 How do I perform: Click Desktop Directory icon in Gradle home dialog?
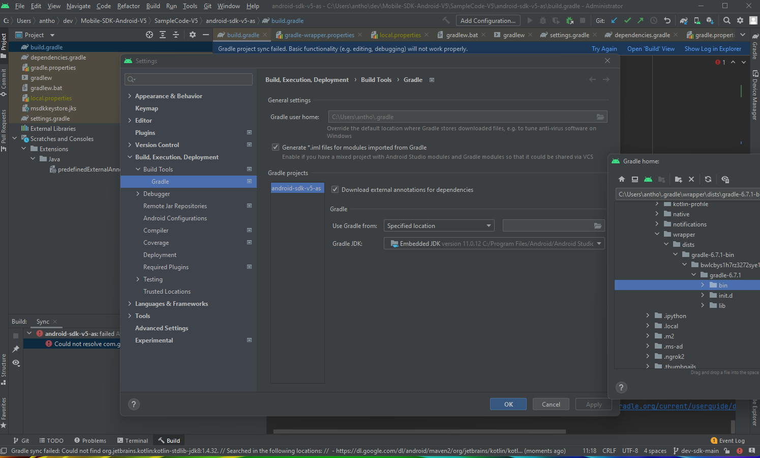(x=635, y=179)
